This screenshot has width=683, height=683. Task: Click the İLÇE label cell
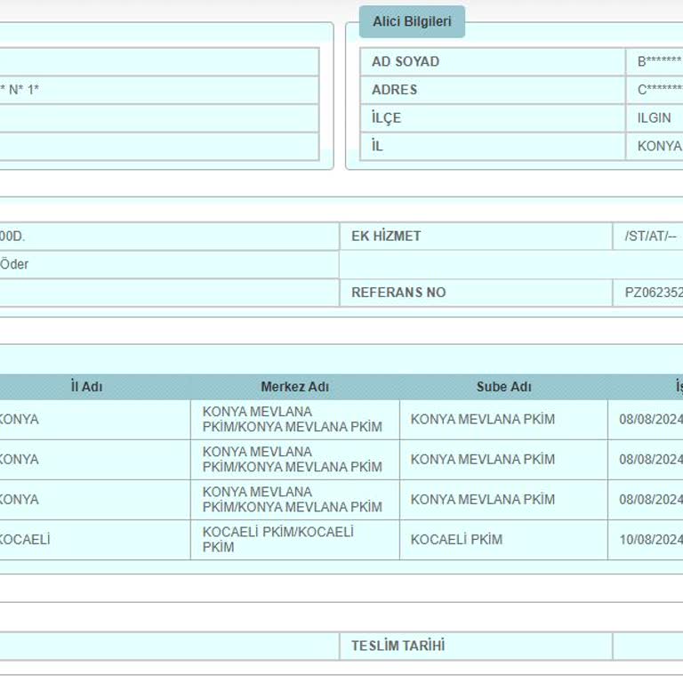pyautogui.click(x=493, y=117)
